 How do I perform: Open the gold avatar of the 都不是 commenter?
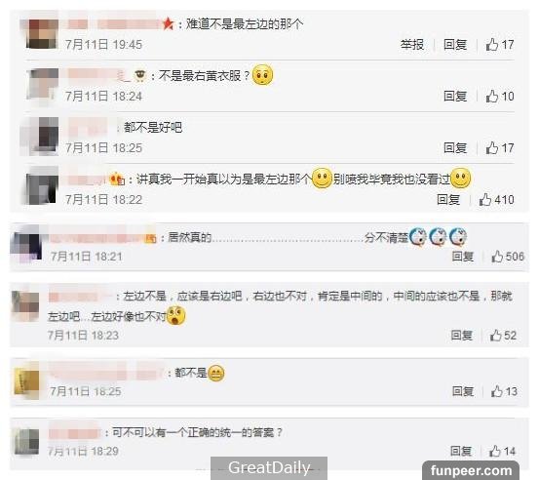tap(26, 380)
